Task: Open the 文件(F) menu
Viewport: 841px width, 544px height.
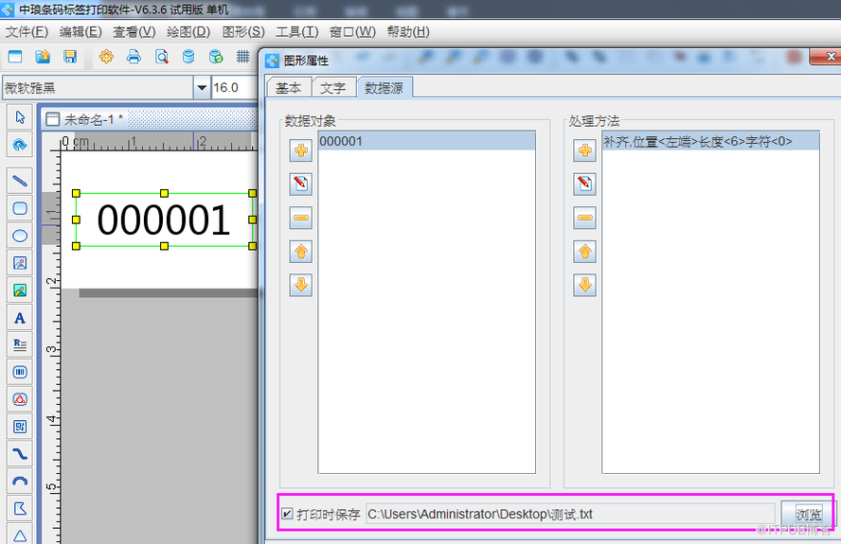Action: click(x=27, y=31)
